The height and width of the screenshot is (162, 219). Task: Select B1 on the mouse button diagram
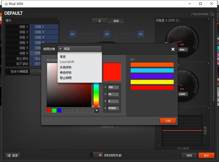[72, 34]
